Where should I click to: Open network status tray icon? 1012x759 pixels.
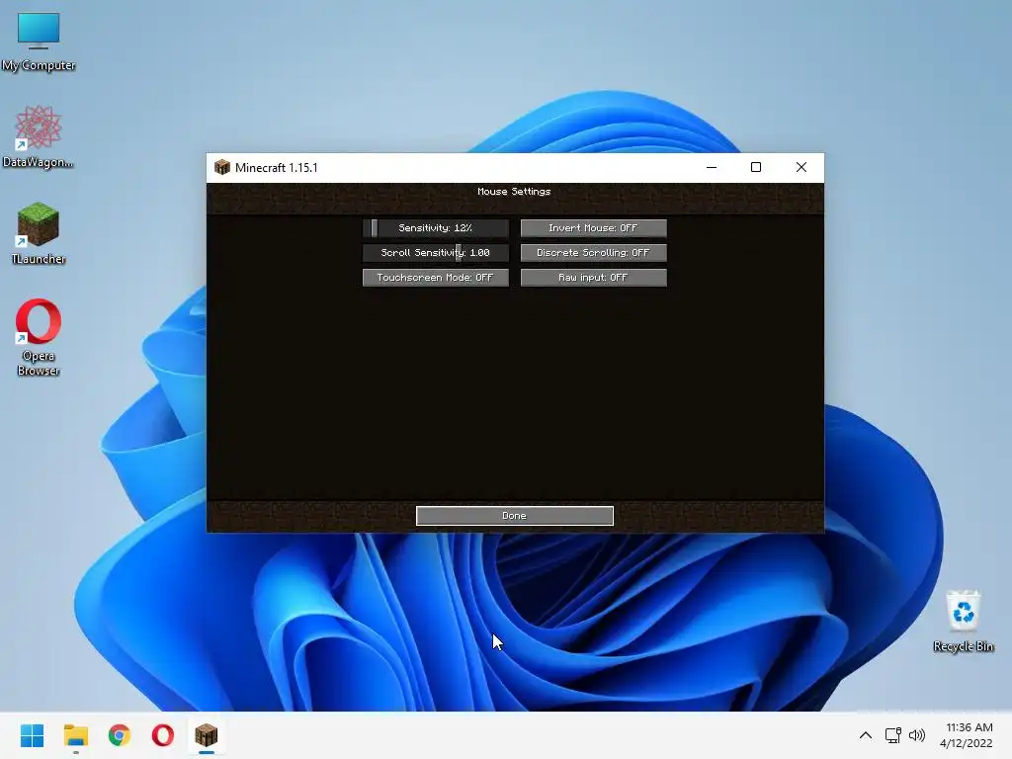coord(892,735)
